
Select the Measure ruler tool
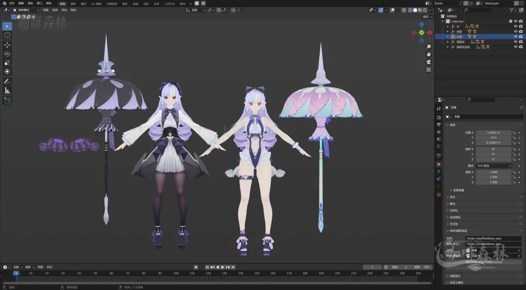point(7,91)
